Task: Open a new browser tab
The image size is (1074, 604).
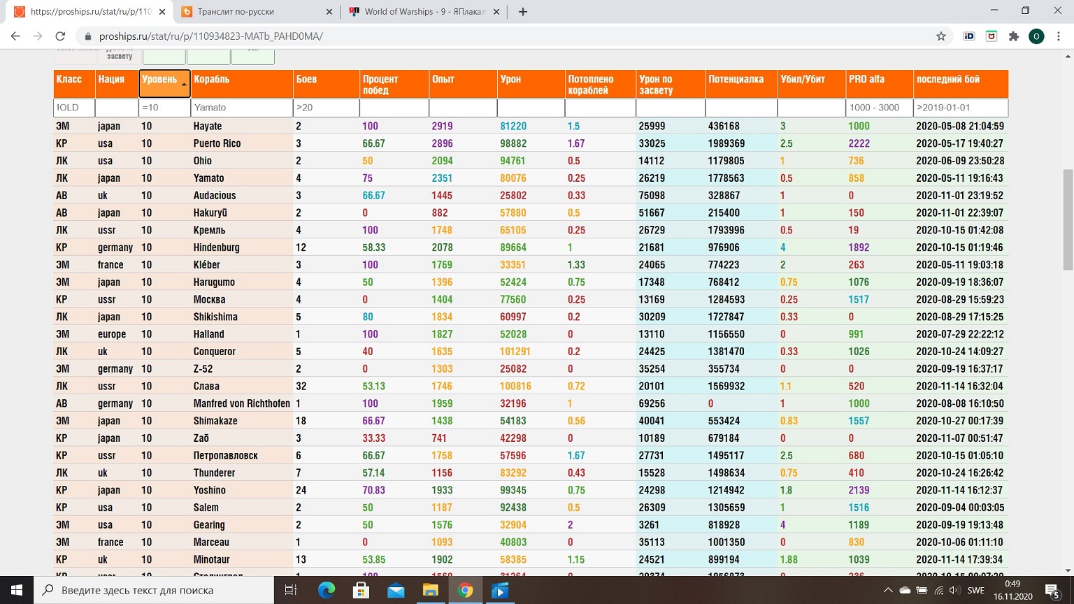Action: [x=522, y=12]
